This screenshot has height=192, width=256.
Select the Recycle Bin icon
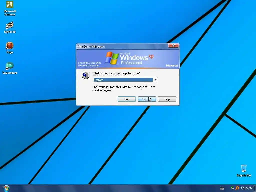pyautogui.click(x=244, y=171)
